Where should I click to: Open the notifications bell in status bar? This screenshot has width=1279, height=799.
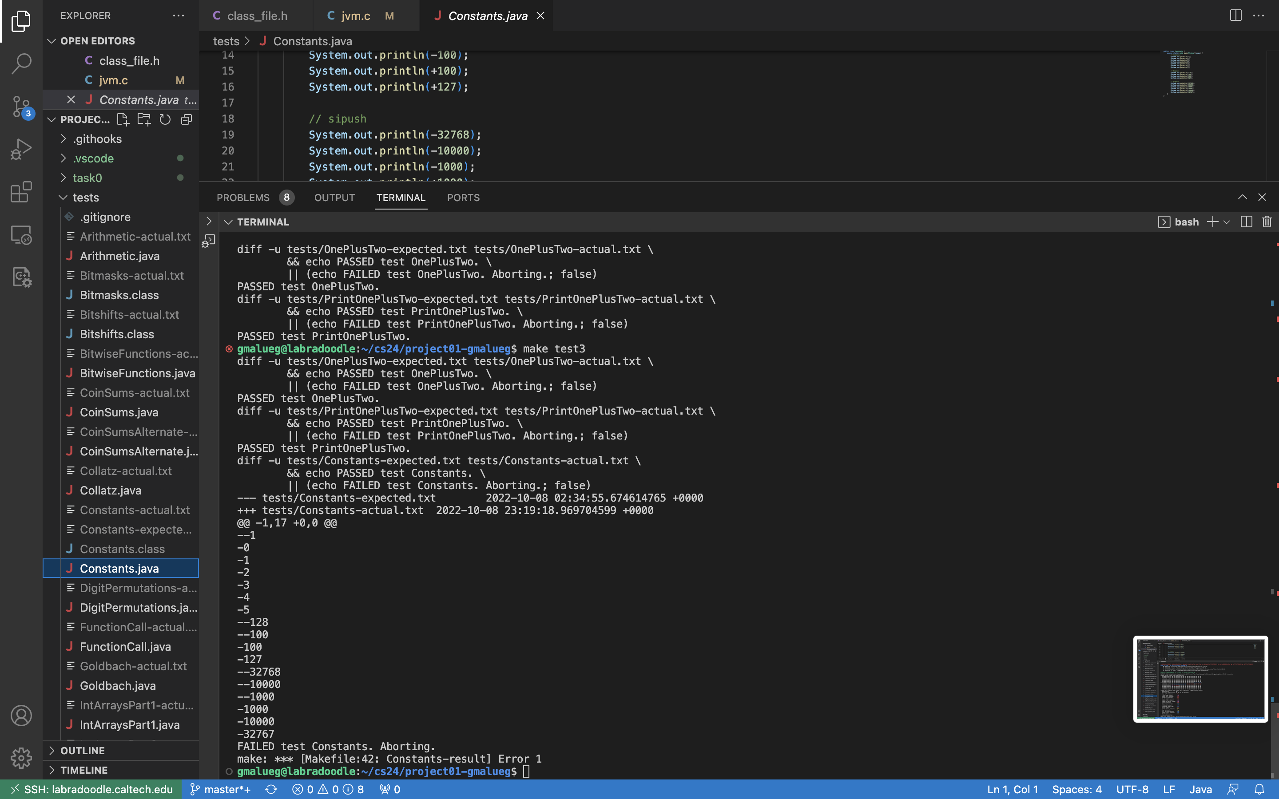(x=1259, y=790)
